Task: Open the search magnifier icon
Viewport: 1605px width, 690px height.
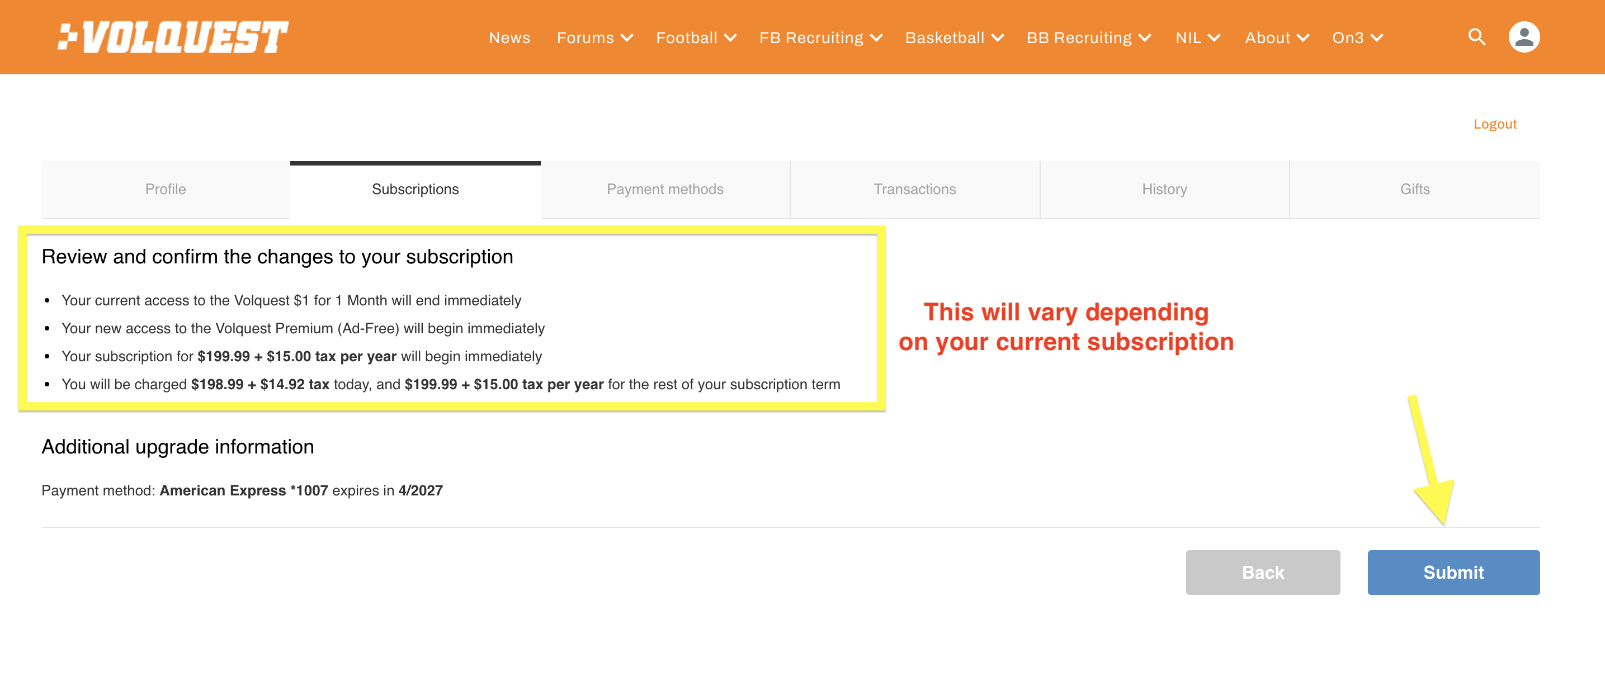Action: [x=1476, y=37]
